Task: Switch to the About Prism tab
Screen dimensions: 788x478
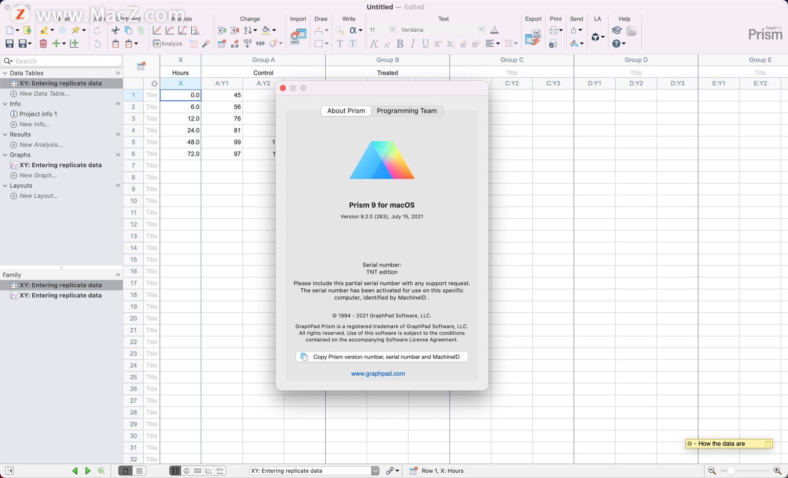Action: (346, 111)
